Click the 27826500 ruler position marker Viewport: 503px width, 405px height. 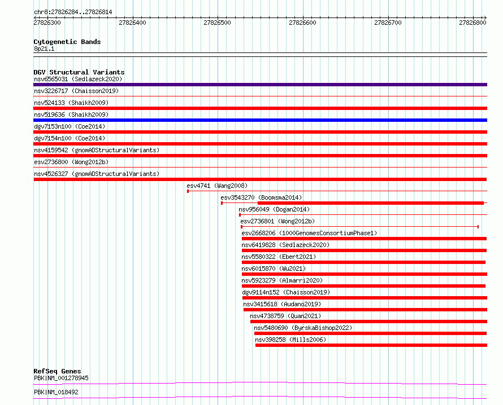(217, 23)
